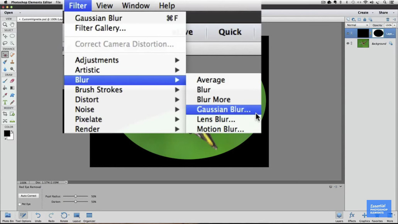Adjust the Pupil Radius slider

coord(75,196)
